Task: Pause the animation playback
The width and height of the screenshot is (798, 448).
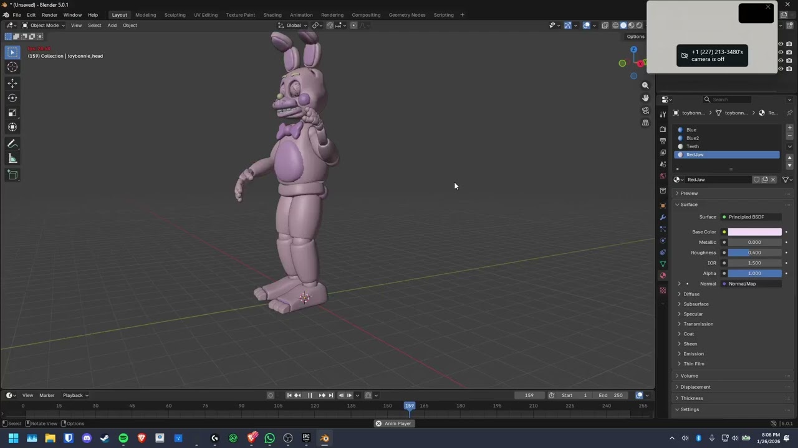Action: click(310, 395)
